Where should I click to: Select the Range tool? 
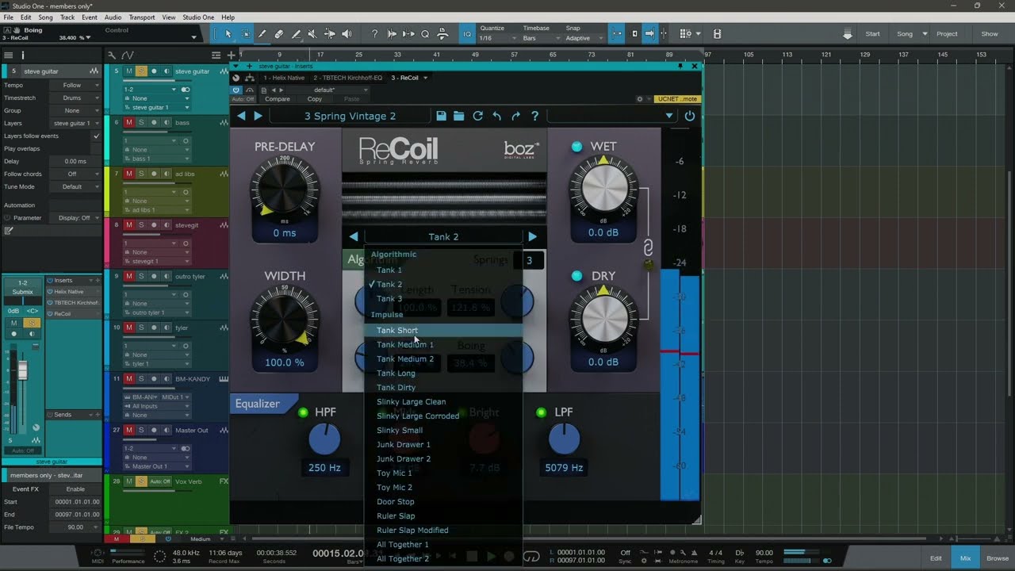point(245,34)
